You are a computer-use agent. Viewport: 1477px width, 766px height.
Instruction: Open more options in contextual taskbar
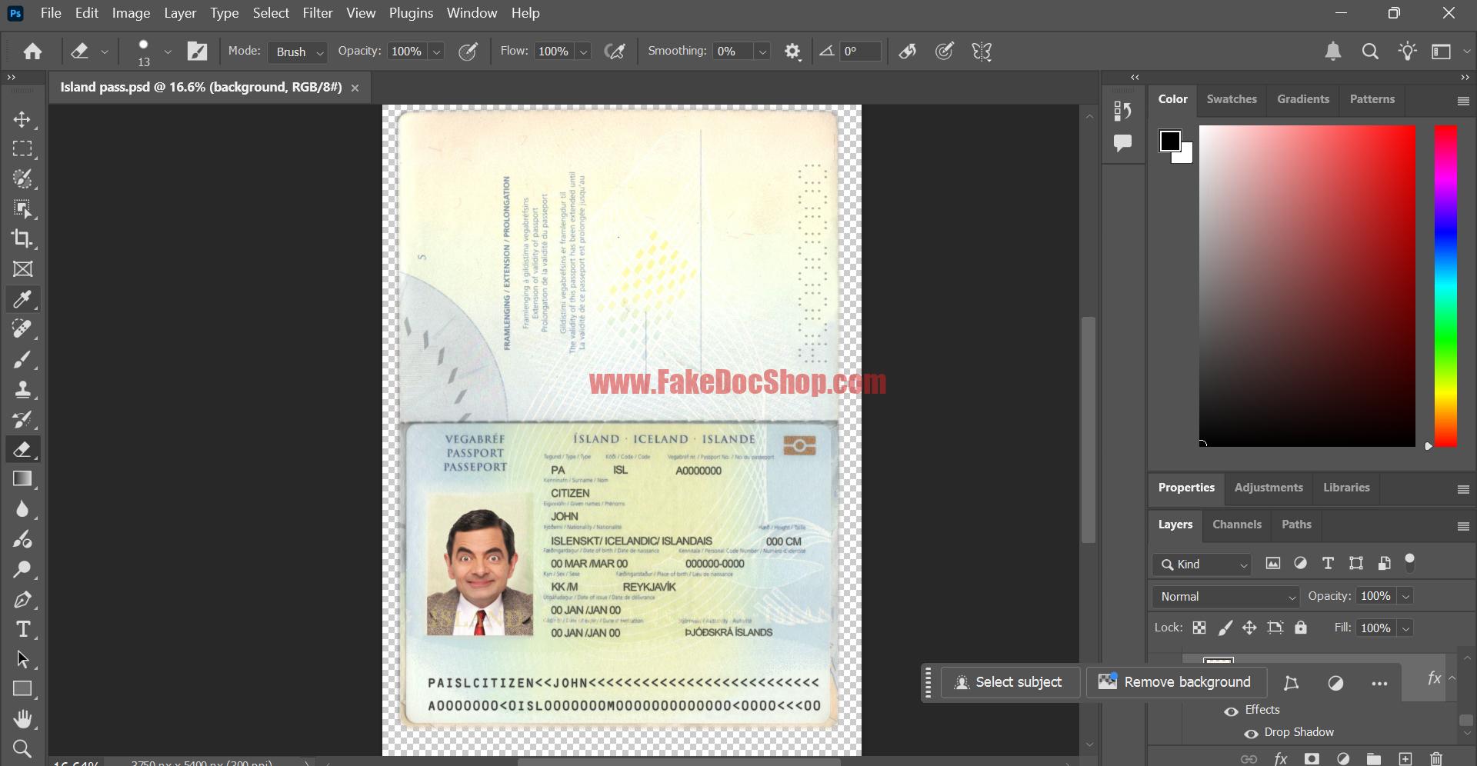[x=1379, y=683]
